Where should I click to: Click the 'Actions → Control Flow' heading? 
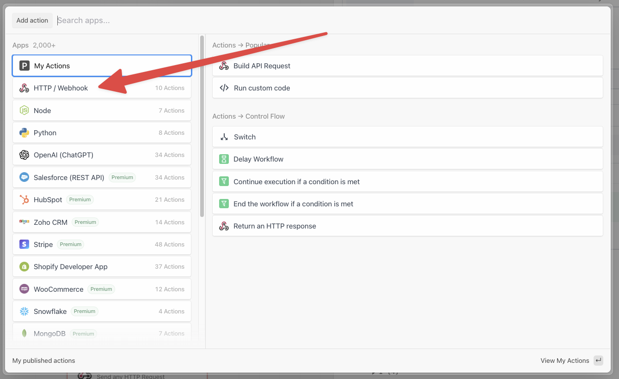(249, 116)
